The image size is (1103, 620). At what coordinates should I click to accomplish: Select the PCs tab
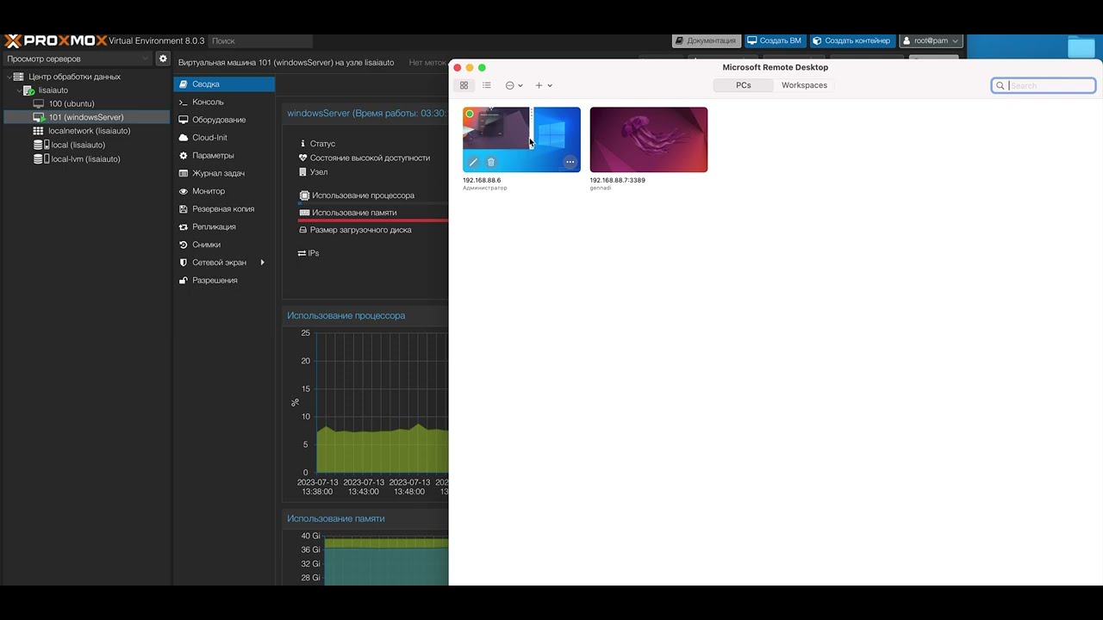pos(744,85)
